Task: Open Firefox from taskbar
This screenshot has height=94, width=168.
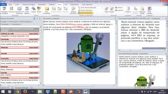Action: [25, 92]
